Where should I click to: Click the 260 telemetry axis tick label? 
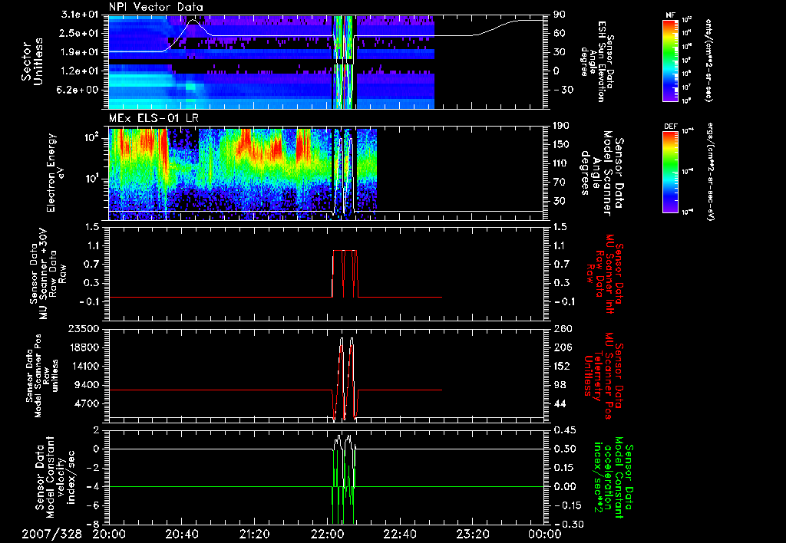[x=563, y=329]
